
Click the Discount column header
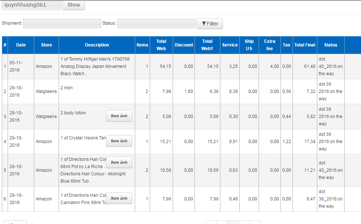[184, 45]
